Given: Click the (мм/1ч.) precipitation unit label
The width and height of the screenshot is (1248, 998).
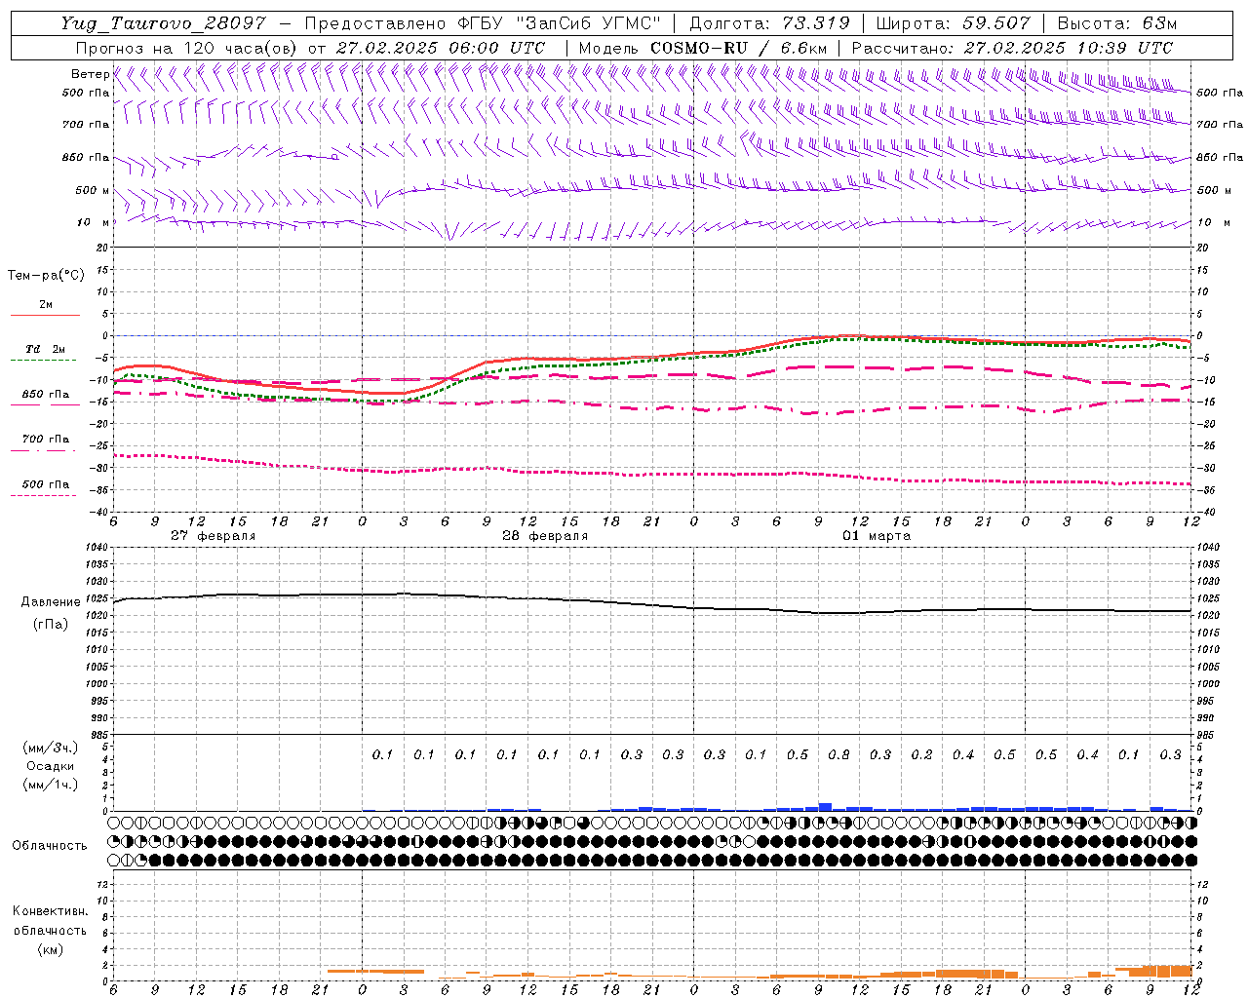Looking at the screenshot, I should (x=51, y=785).
